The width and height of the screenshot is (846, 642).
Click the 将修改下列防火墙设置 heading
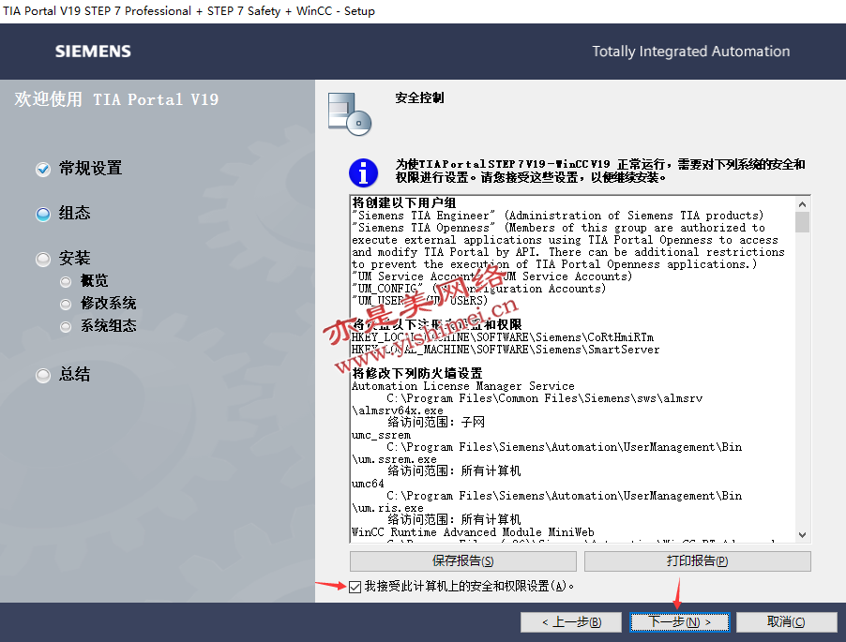pyautogui.click(x=417, y=373)
